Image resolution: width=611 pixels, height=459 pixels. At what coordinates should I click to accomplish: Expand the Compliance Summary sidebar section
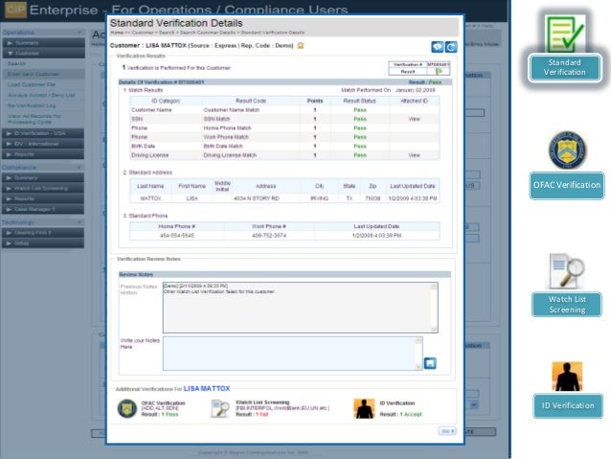point(43,178)
